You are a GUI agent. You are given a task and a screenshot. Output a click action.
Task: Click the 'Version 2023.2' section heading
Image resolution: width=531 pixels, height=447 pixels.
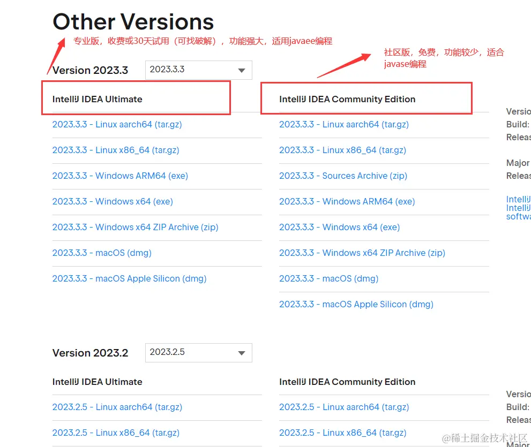(x=90, y=353)
